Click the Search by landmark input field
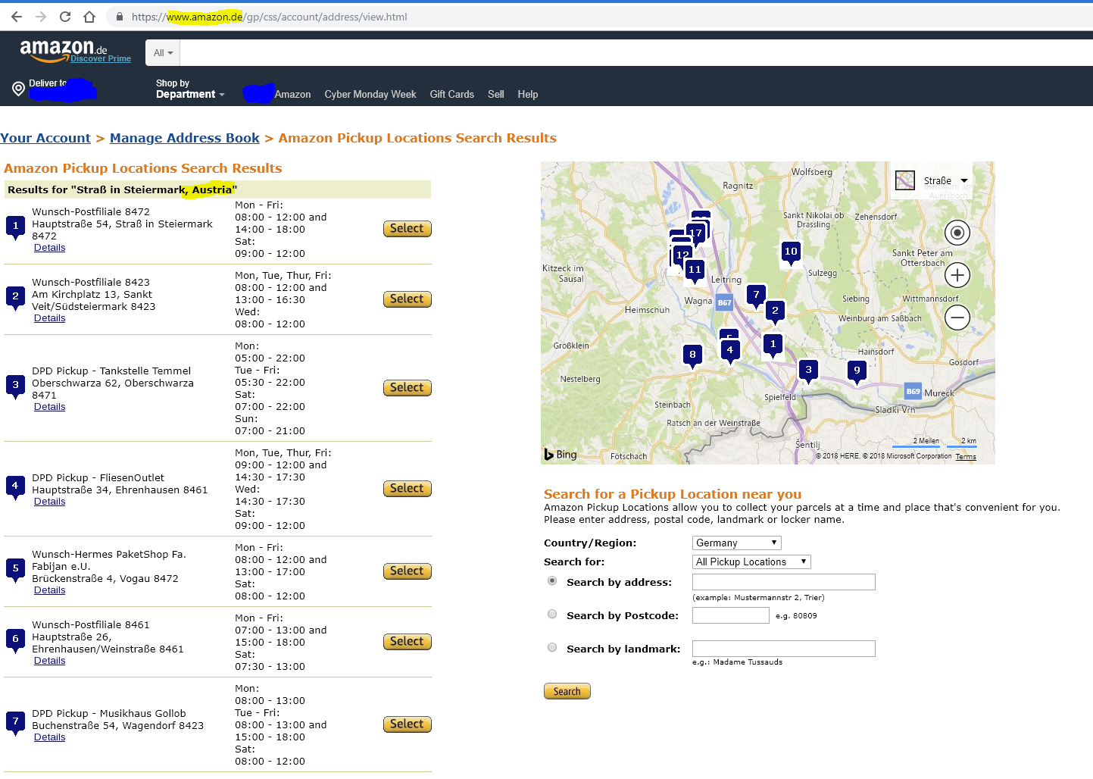The width and height of the screenshot is (1093, 779). click(784, 649)
